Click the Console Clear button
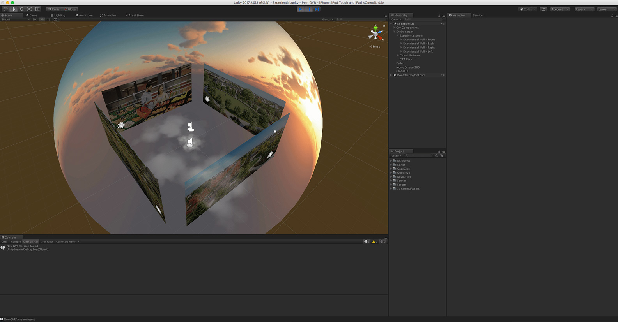 [x=5, y=242]
